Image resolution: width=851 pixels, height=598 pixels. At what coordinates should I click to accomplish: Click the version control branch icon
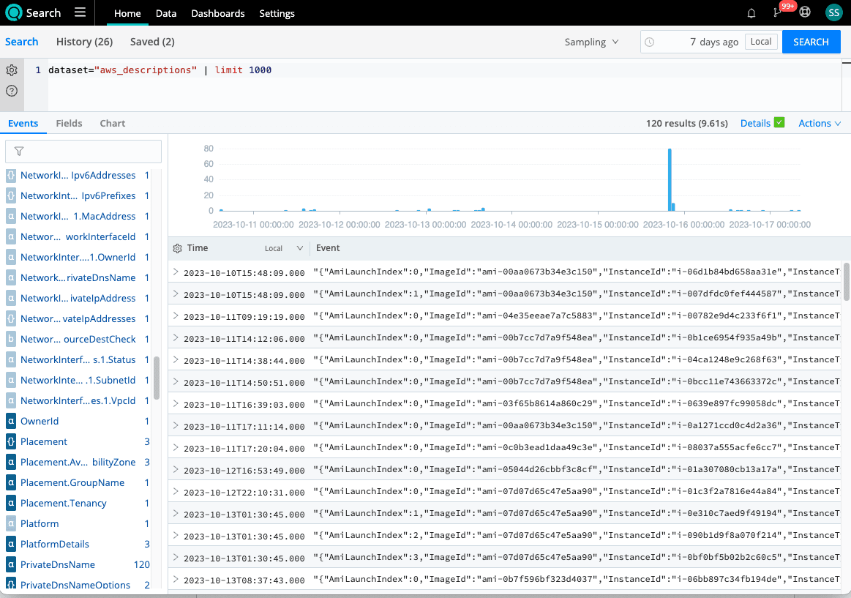(777, 13)
